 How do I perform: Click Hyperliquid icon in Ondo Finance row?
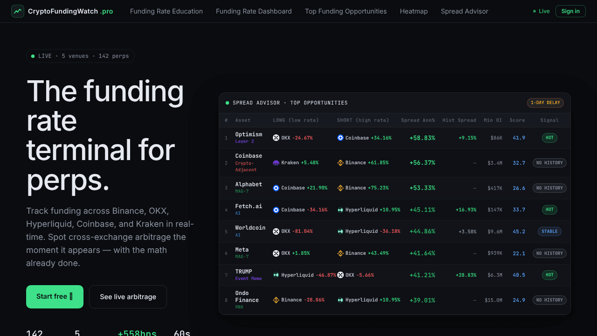click(340, 300)
